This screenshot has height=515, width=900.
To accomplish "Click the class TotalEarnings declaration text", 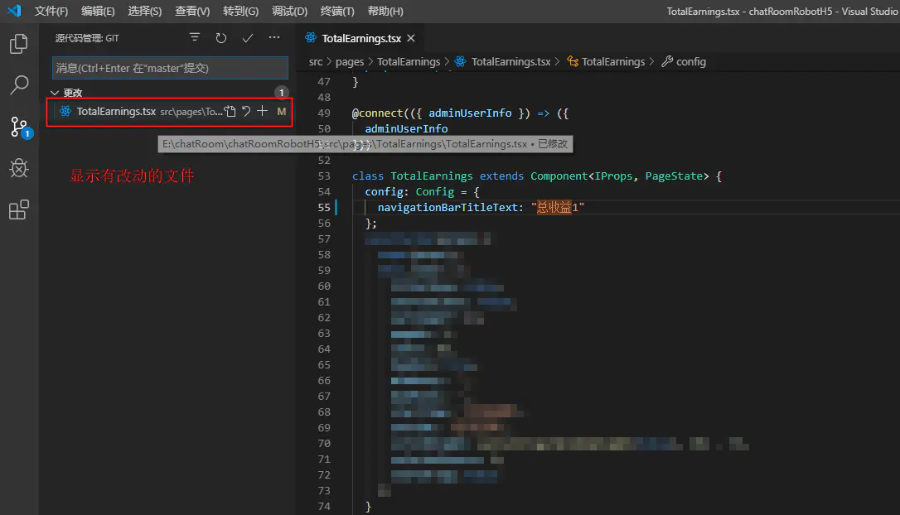I will click(412, 176).
